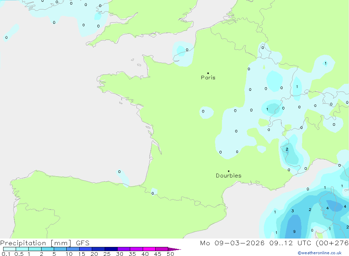Select the 45 mm magenta legend swatch
This screenshot has height=256, width=349.
tap(162, 249)
